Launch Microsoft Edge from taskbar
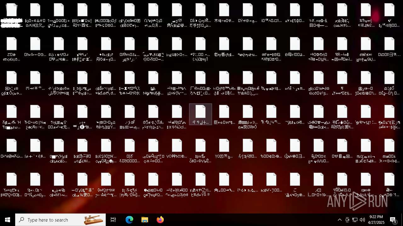403x226 pixels. [129, 220]
